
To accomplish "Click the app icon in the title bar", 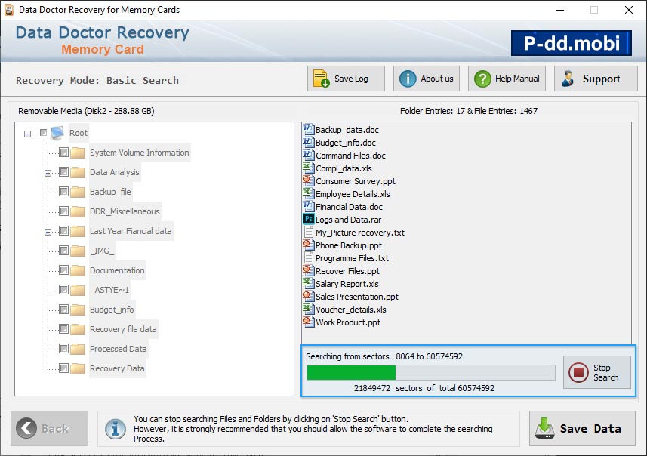I will click(8, 10).
